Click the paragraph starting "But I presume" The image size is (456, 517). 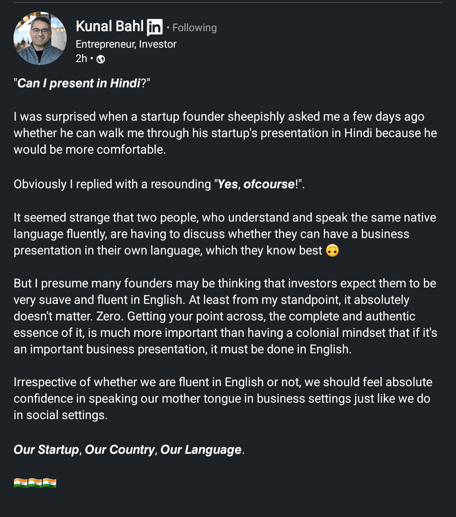click(225, 317)
